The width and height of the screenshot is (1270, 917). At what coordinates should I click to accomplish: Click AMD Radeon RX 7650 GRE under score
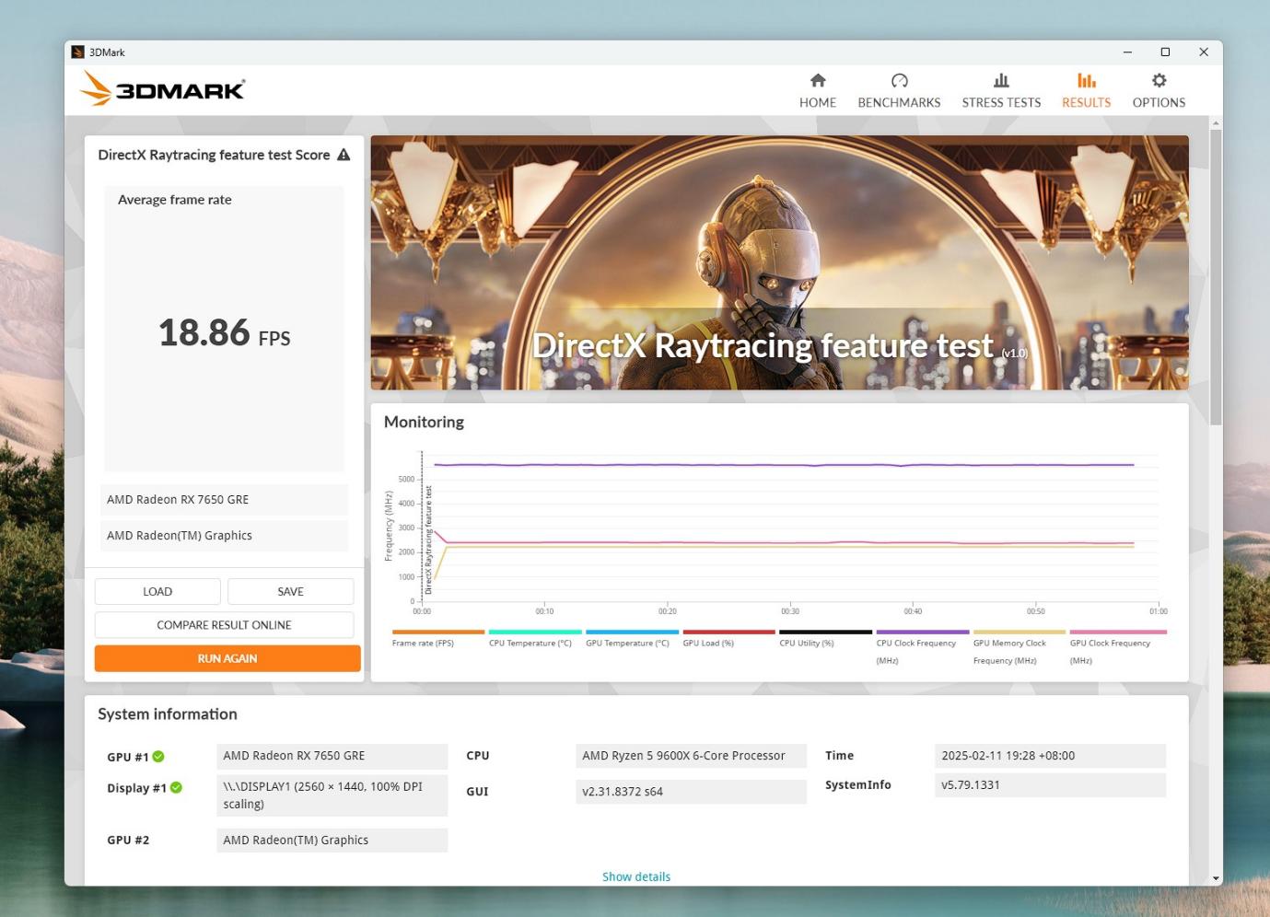tap(224, 500)
